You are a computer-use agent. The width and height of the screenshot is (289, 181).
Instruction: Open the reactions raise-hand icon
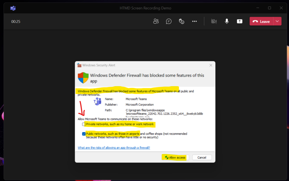pyautogui.click(x=181, y=21)
